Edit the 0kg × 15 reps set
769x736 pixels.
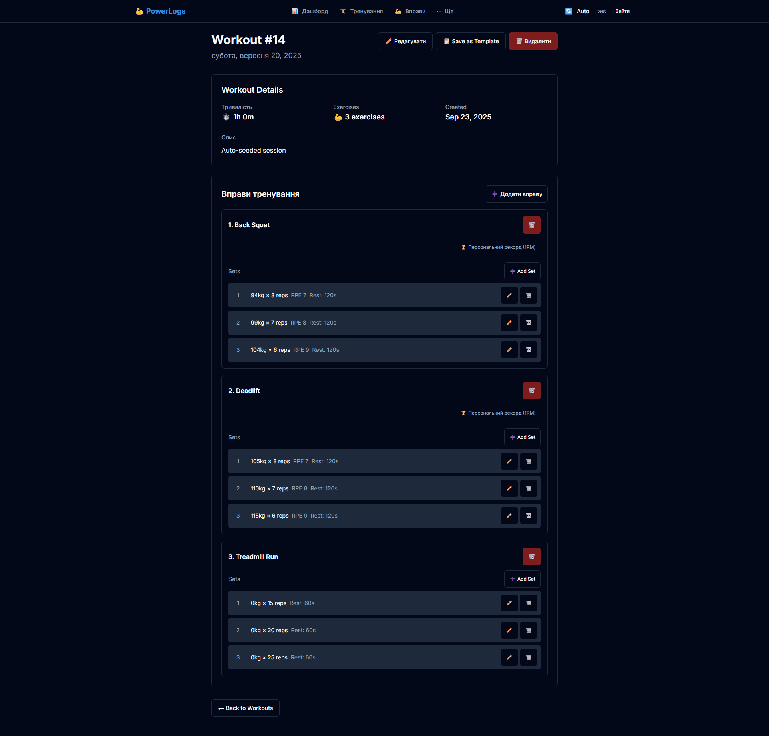click(509, 603)
